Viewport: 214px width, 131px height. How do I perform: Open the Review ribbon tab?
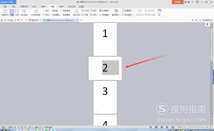43,7
